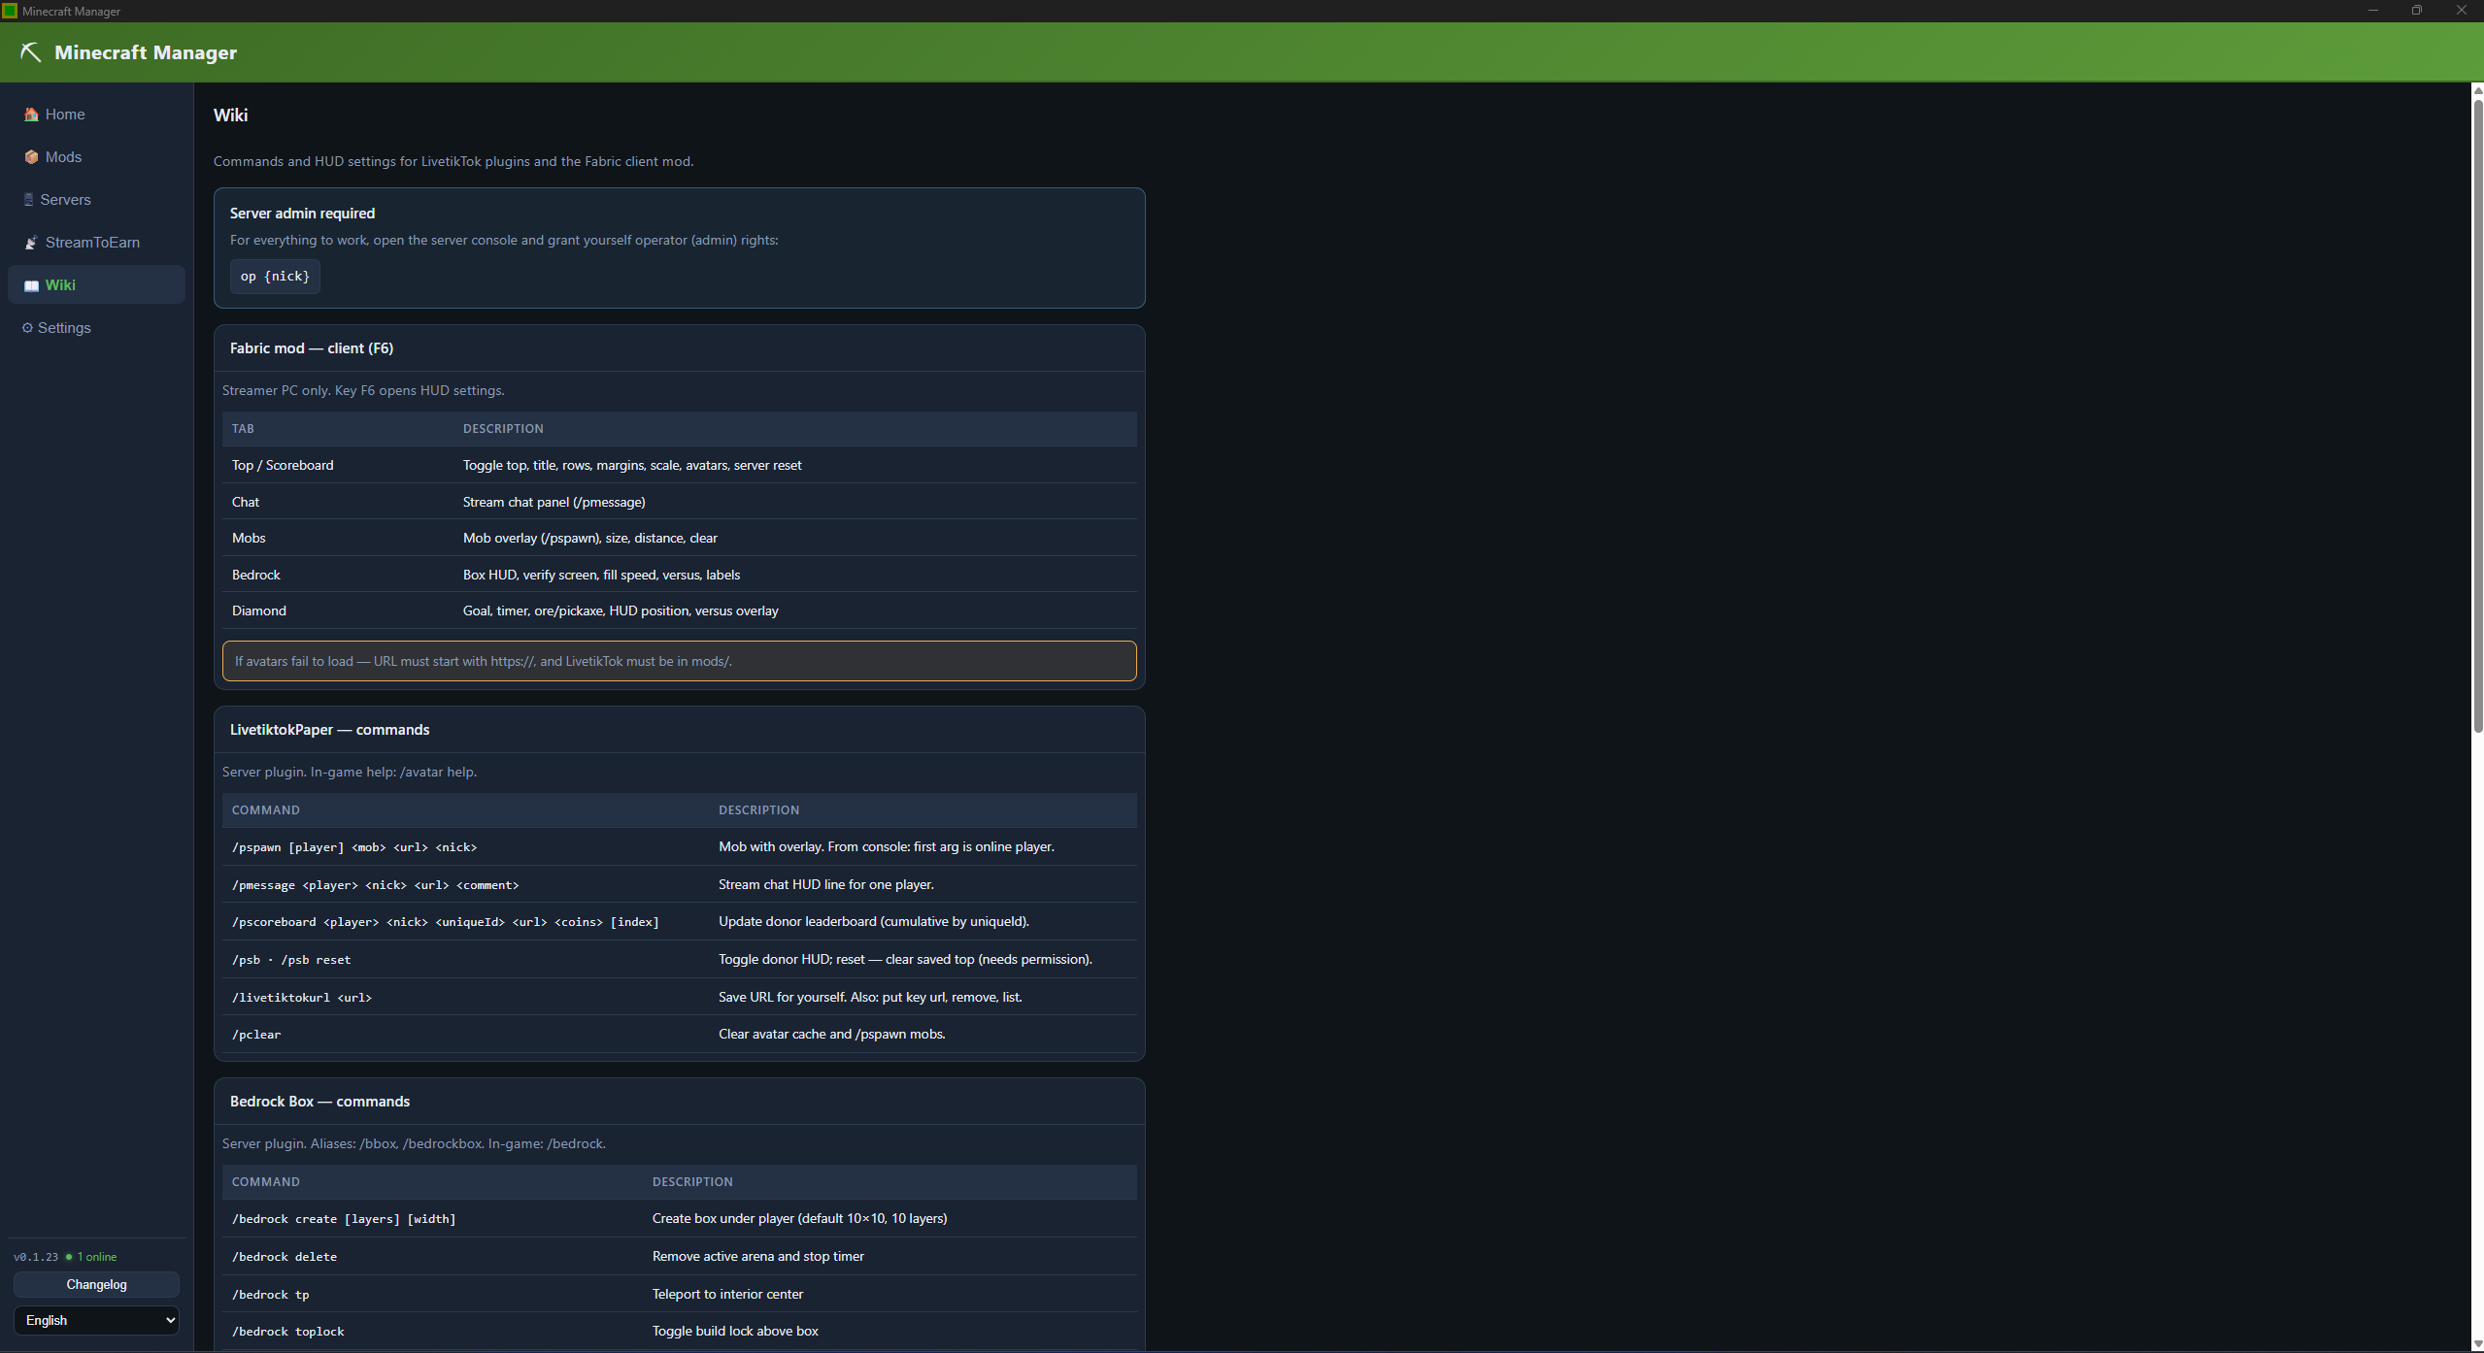
Task: Click the 'Top / Scoreboard' table row
Action: coord(679,466)
